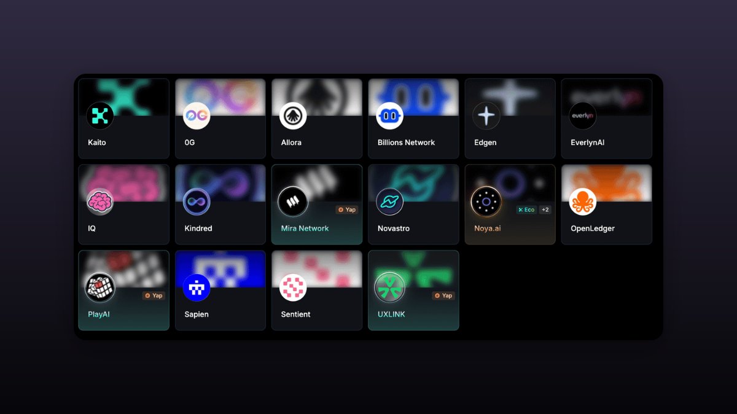Click the 0G project logo
Screen dimensions: 737x414
[x=197, y=115]
